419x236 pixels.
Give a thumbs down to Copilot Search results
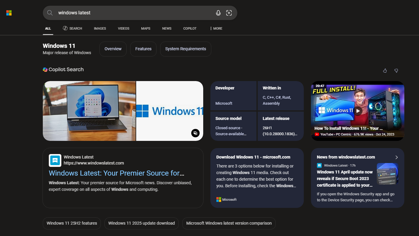[x=396, y=71]
